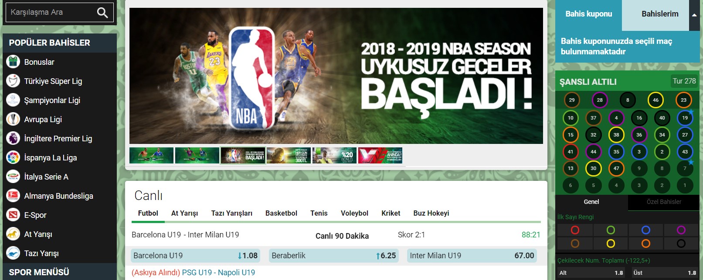Screen dimensions: 703x280
Task: Click ball number 30 in yellow ring
Action: [593, 168]
